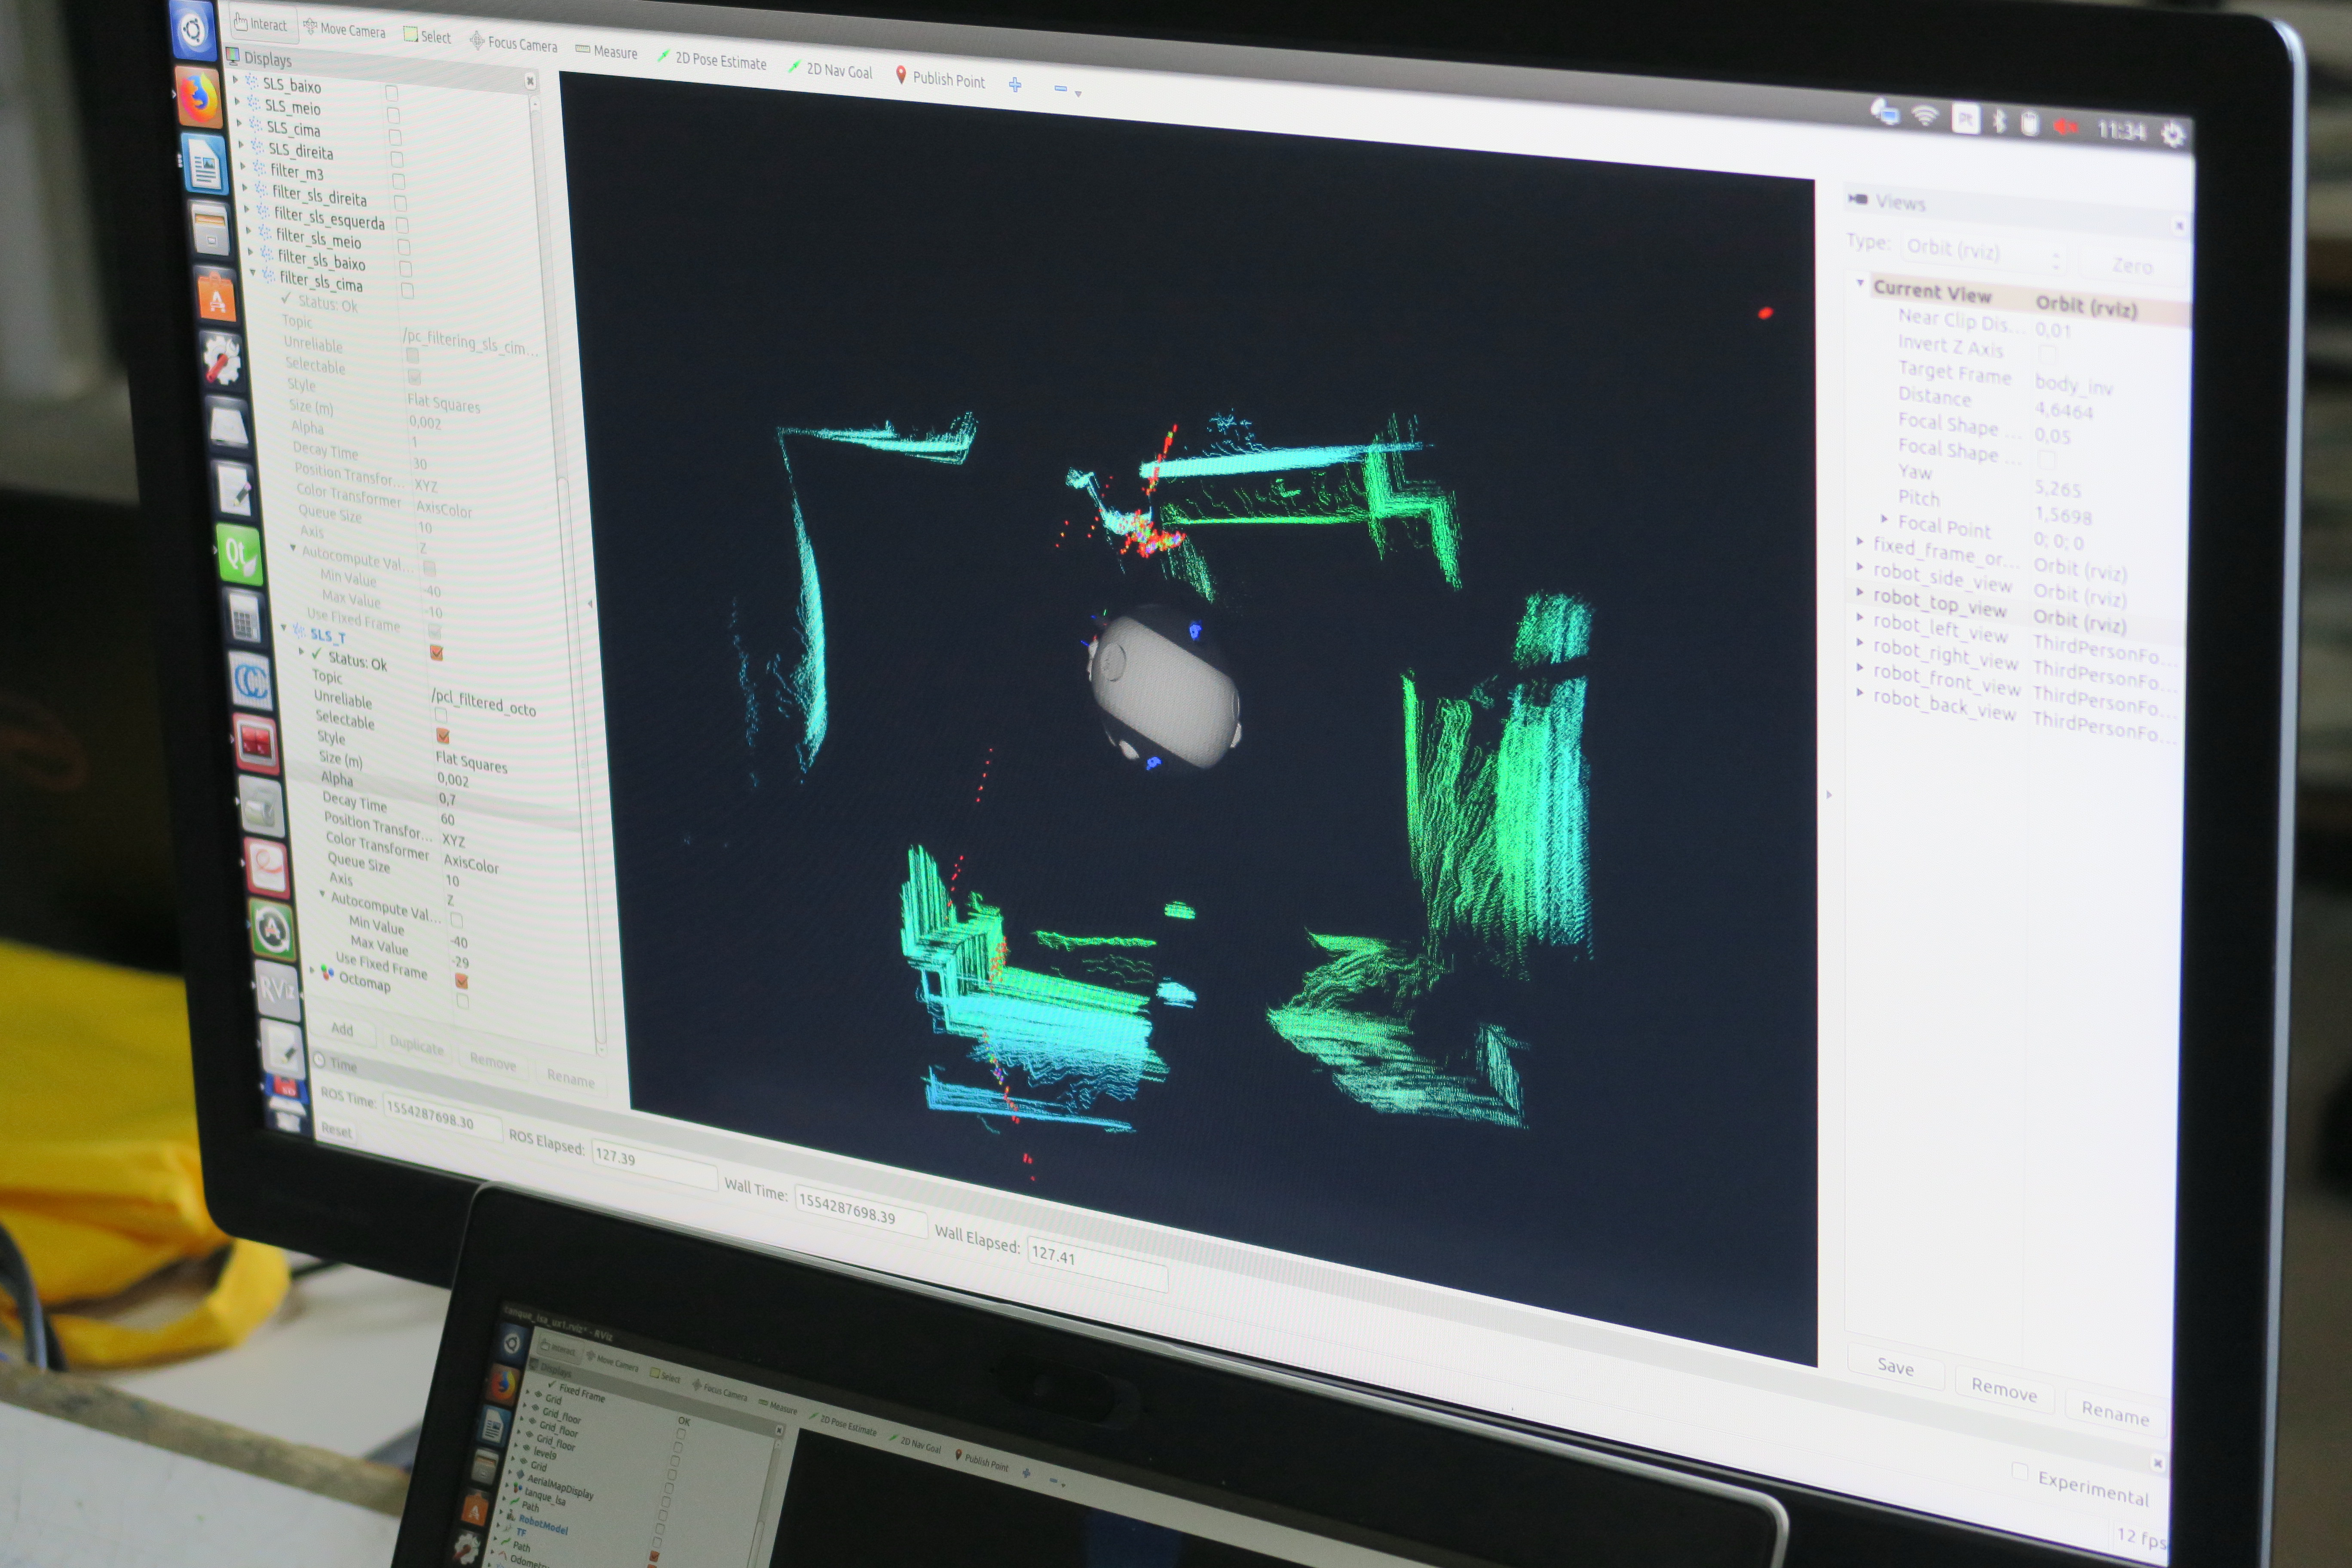
Task: Open Firefox from the Ubuntu dock
Action: (x=198, y=98)
